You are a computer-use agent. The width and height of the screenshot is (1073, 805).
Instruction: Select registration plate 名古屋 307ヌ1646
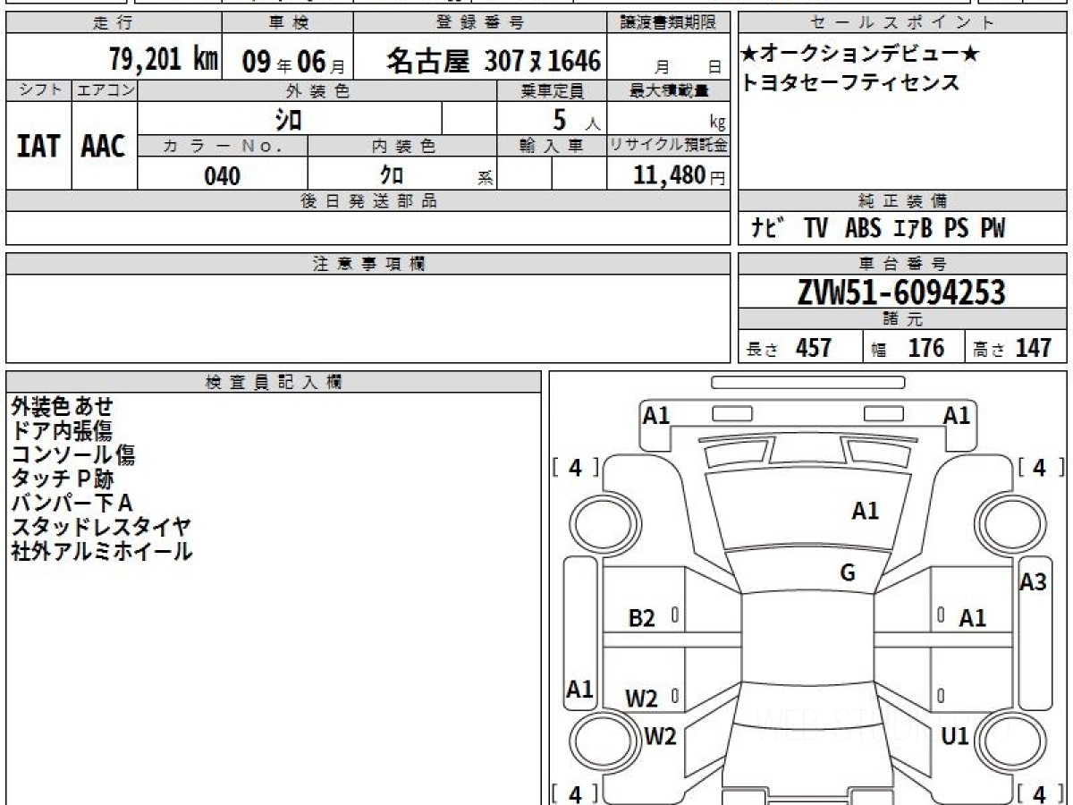[x=494, y=61]
